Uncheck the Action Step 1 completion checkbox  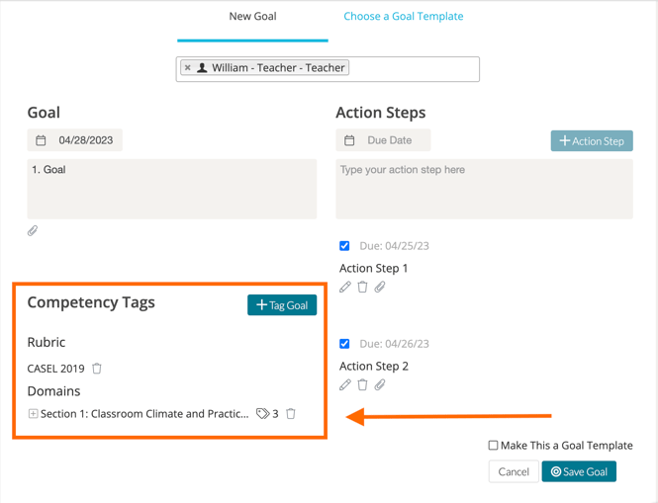click(344, 246)
